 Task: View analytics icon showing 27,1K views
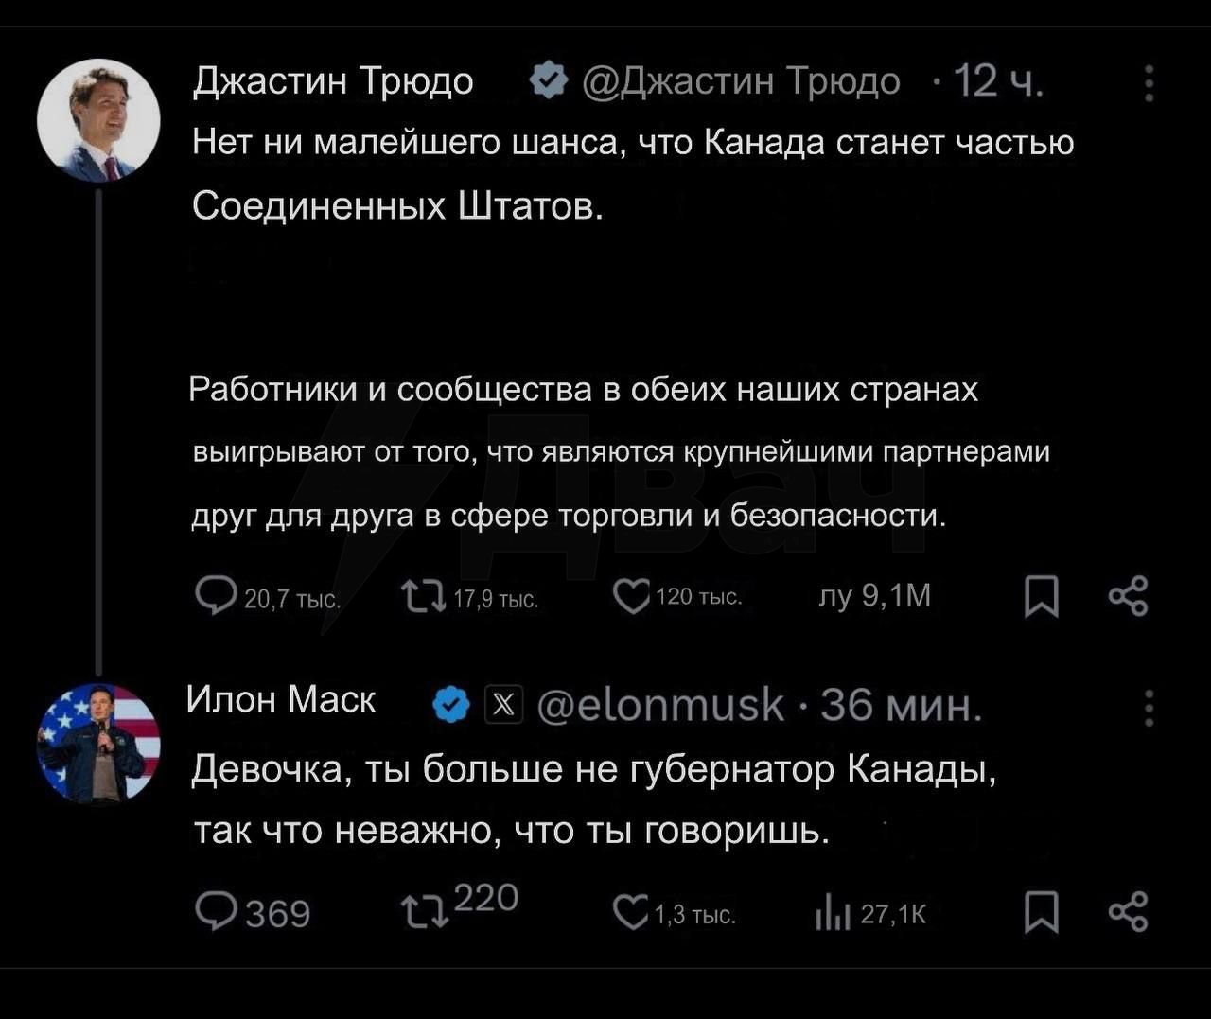click(x=833, y=914)
